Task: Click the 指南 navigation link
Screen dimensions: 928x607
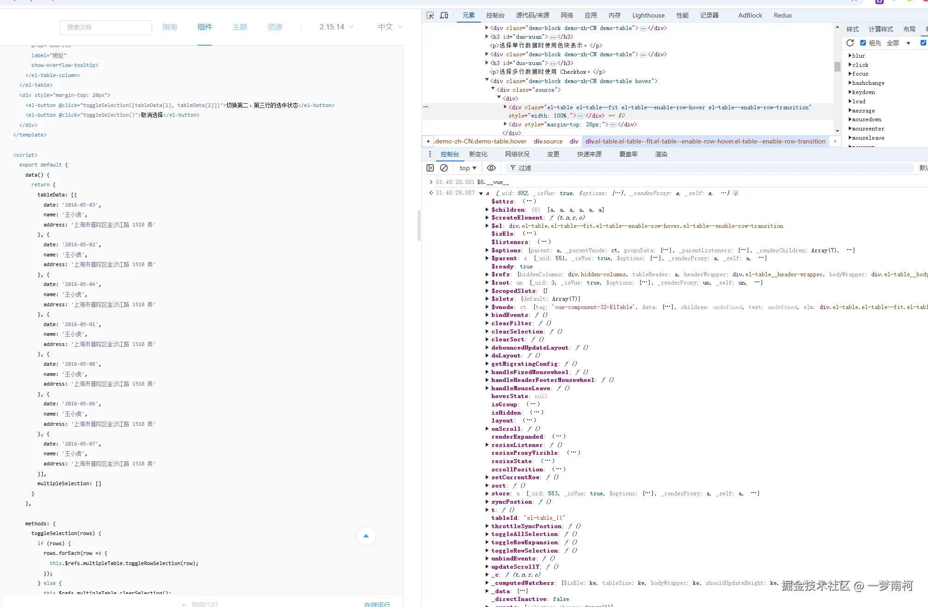Action: click(x=170, y=27)
